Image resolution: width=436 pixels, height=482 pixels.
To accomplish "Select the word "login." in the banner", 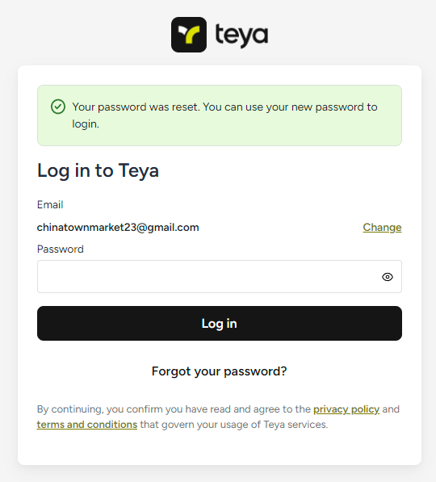I will (86, 124).
